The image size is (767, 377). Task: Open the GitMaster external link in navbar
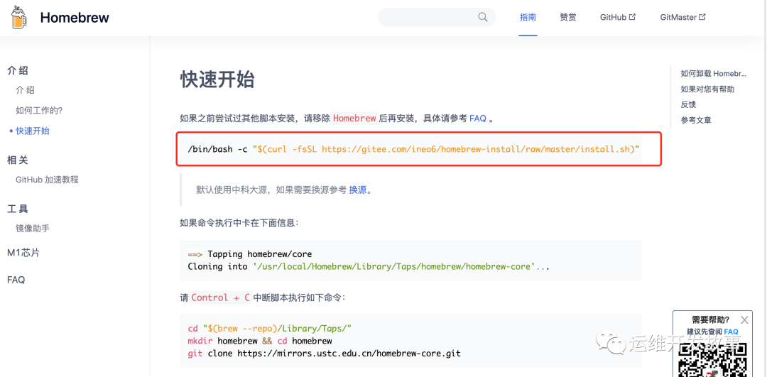point(683,17)
